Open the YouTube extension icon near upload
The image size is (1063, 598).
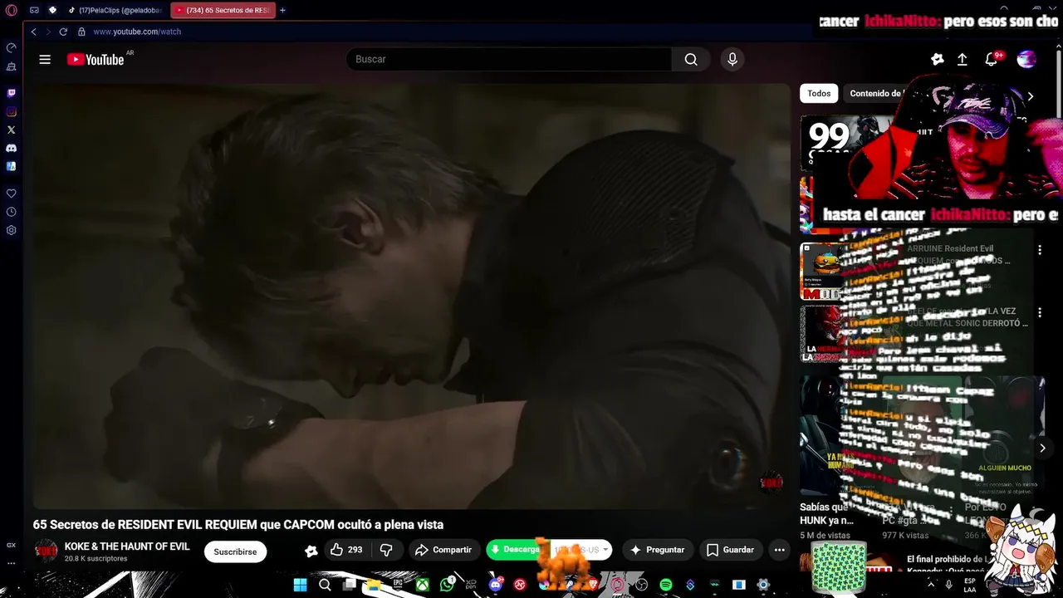point(937,59)
